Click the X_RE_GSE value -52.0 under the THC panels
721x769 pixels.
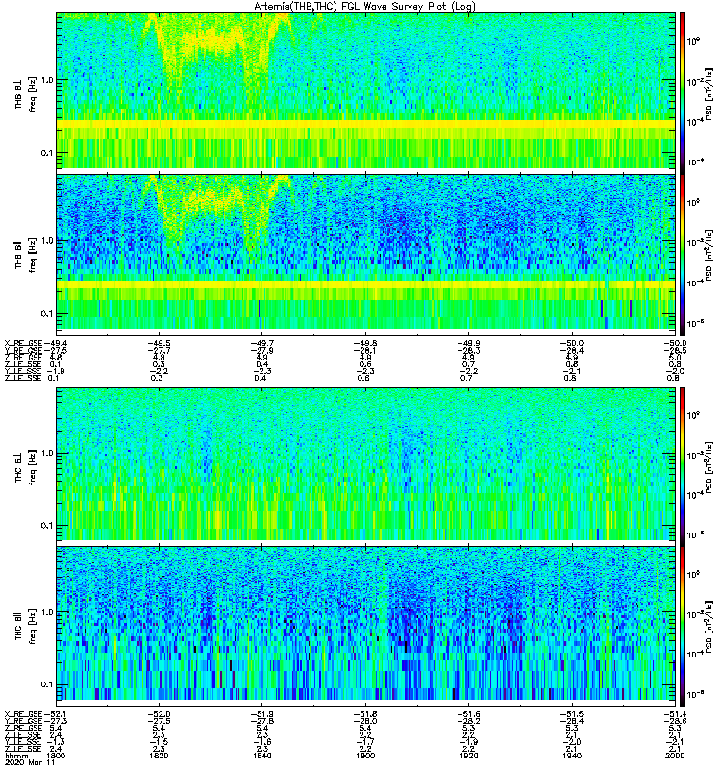click(159, 714)
